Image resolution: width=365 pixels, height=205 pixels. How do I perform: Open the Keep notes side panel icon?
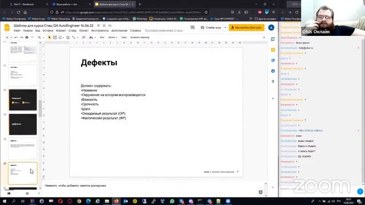pyautogui.click(x=273, y=50)
